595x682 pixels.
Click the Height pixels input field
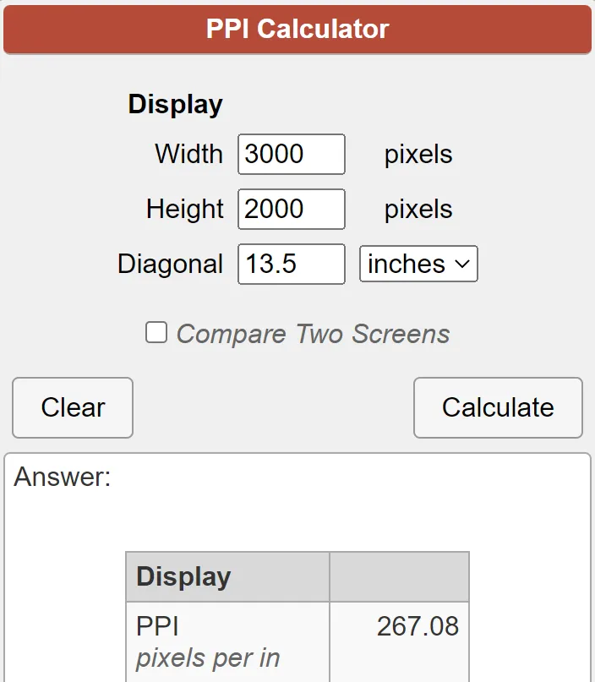click(x=292, y=210)
